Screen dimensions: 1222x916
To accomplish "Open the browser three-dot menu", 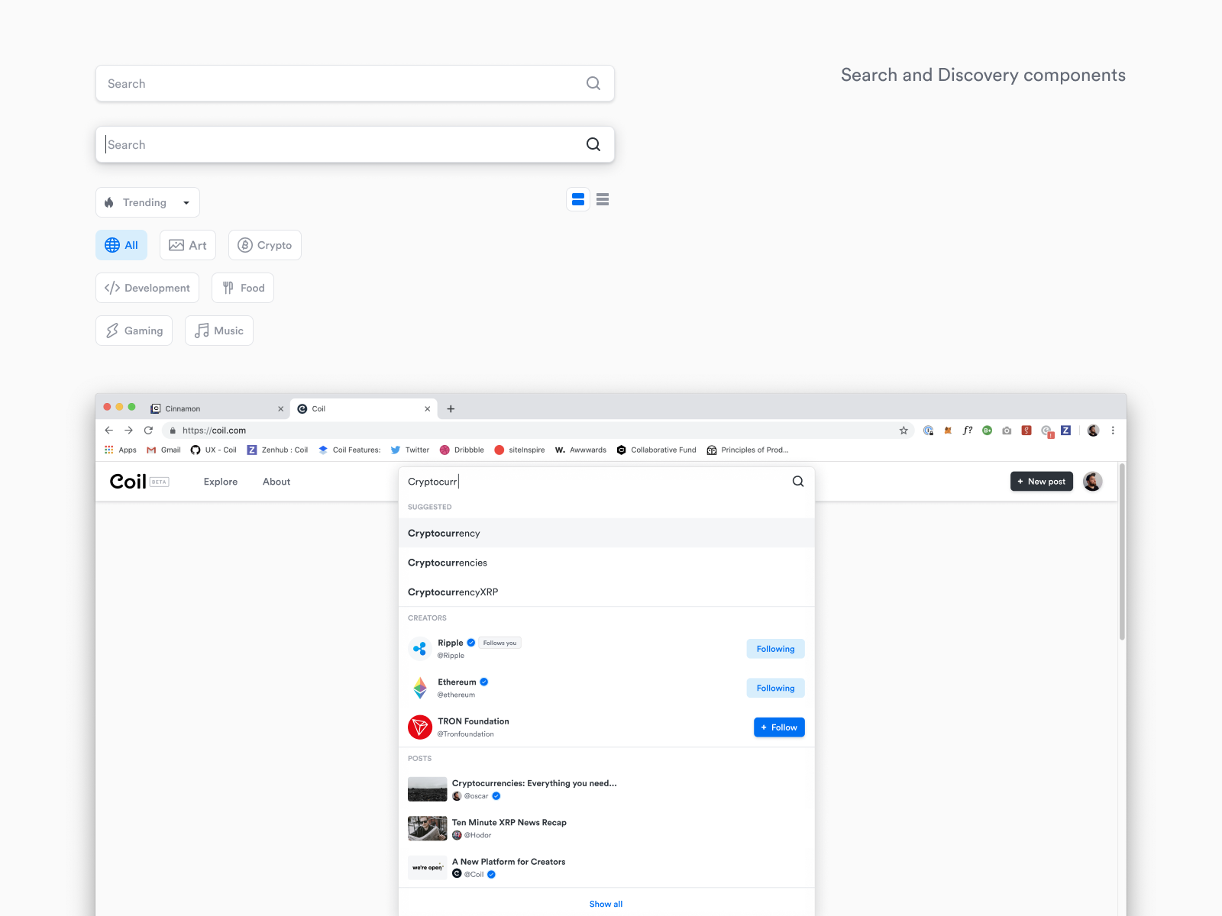I will pyautogui.click(x=1113, y=430).
